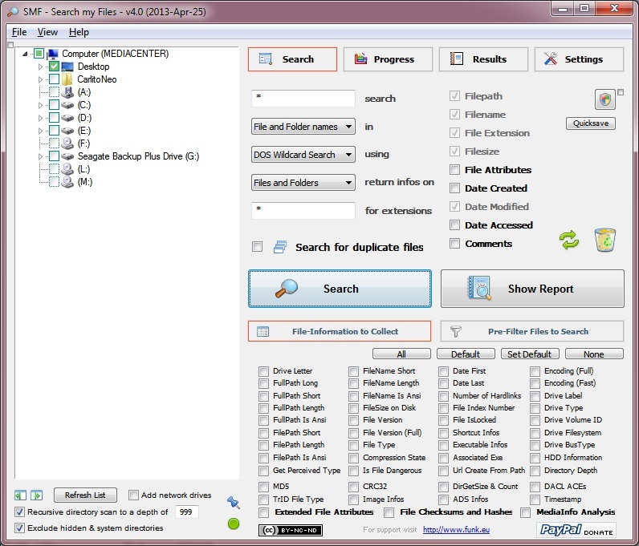Click the hard drive (E:) drive icon
The width and height of the screenshot is (639, 546).
[67, 131]
